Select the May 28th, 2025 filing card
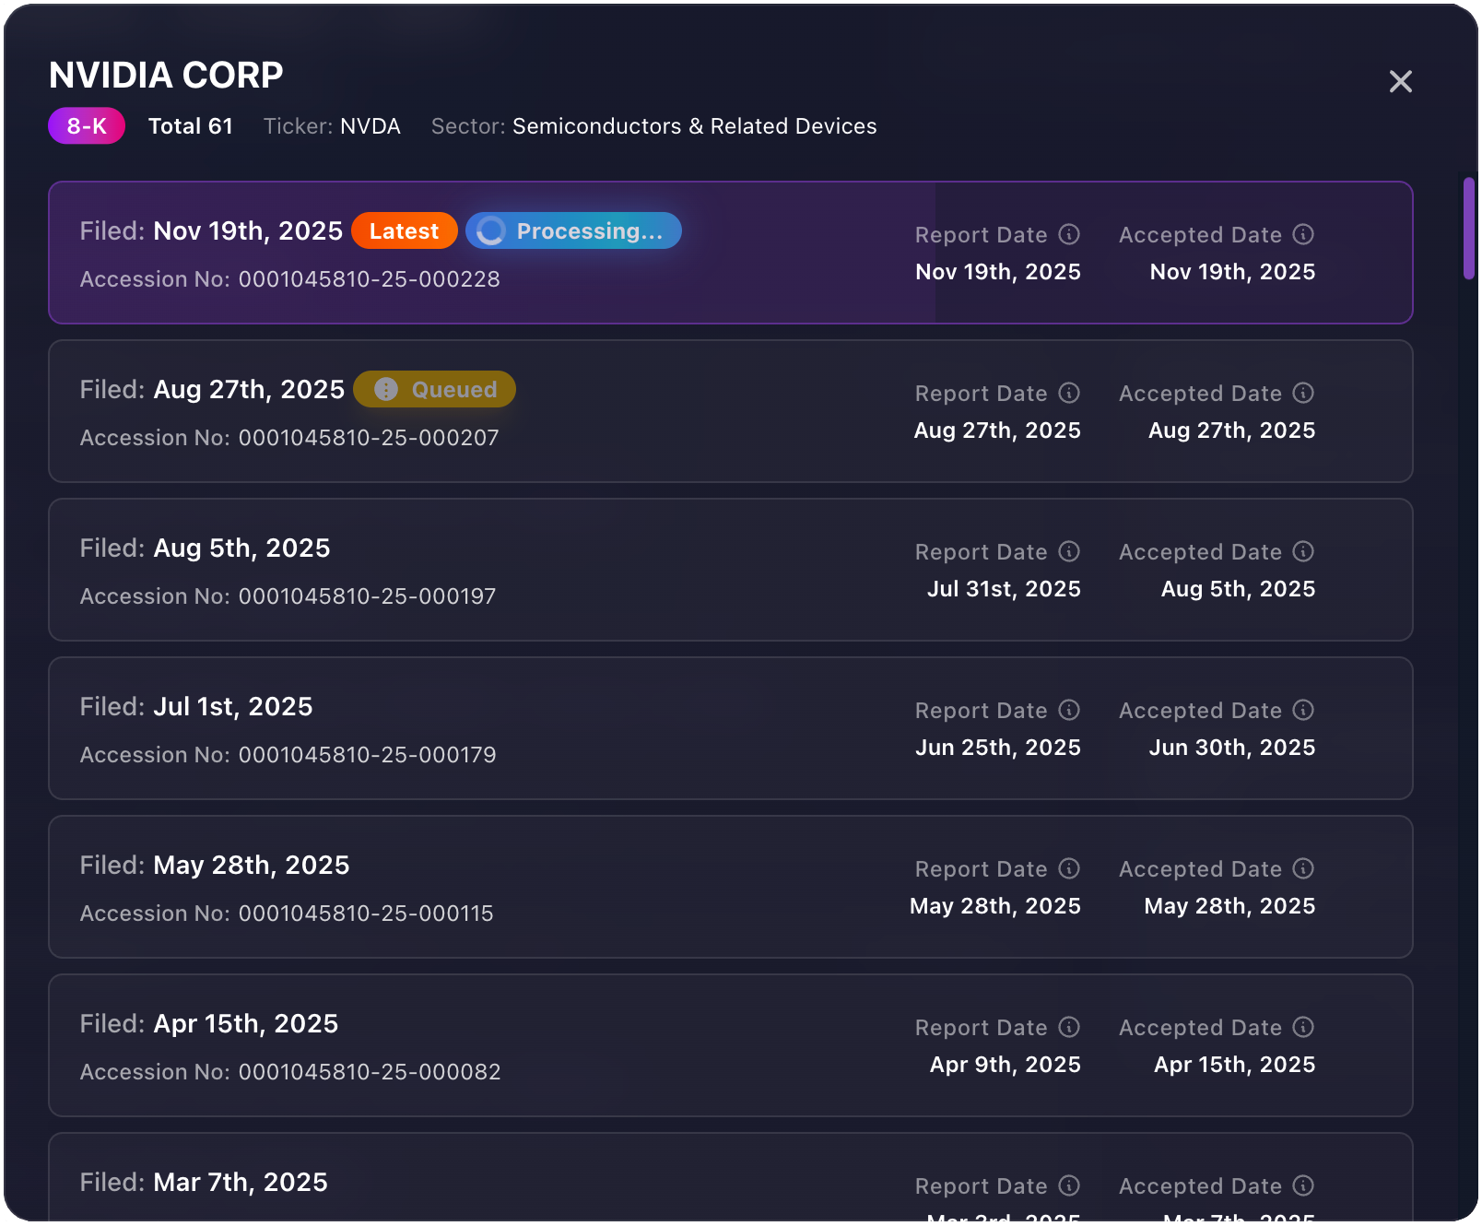Screen dimensions: 1482x1226 click(553, 887)
